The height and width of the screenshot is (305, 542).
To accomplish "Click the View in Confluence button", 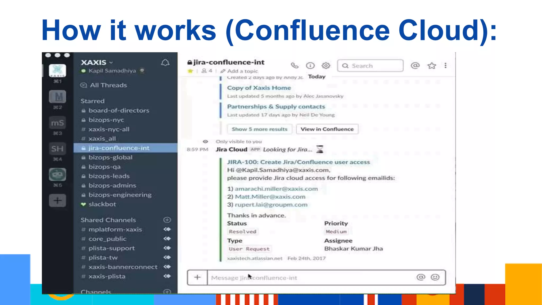I will (x=327, y=129).
